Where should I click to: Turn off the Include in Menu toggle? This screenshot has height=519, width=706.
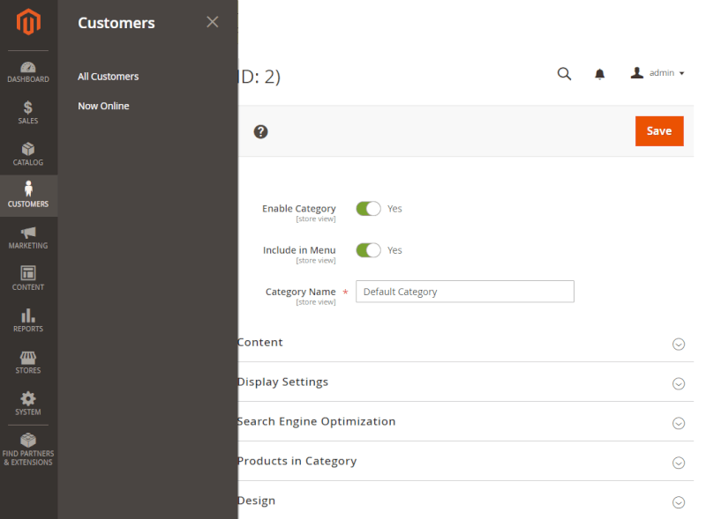pyautogui.click(x=368, y=250)
